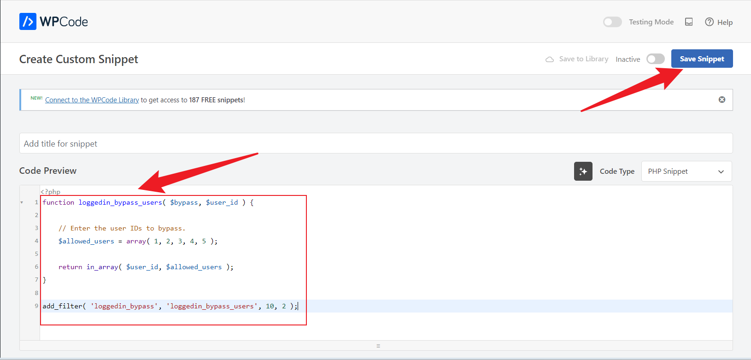Viewport: 751px width, 360px height.
Task: Click the function loggedin_bypass_users line
Action: point(148,202)
